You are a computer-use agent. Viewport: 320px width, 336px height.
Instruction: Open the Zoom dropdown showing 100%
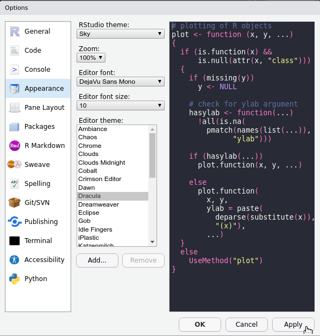point(91,58)
